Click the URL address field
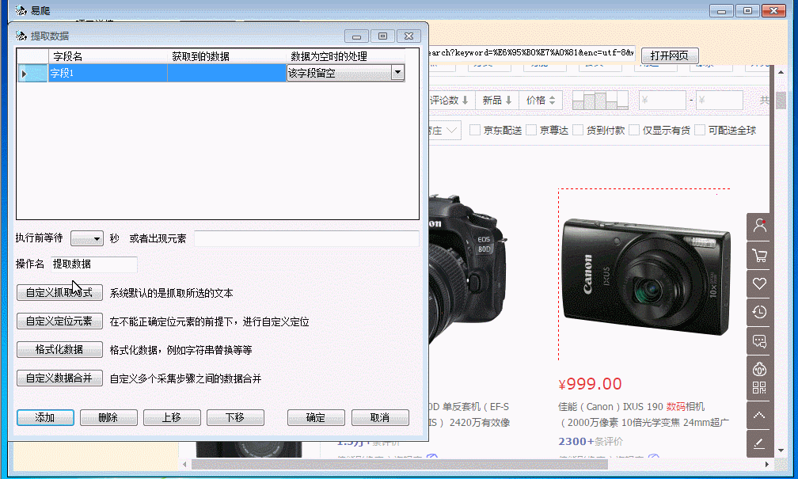 [x=532, y=53]
